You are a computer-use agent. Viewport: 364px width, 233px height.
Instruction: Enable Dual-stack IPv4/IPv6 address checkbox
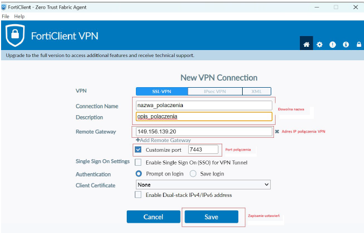coord(139,195)
